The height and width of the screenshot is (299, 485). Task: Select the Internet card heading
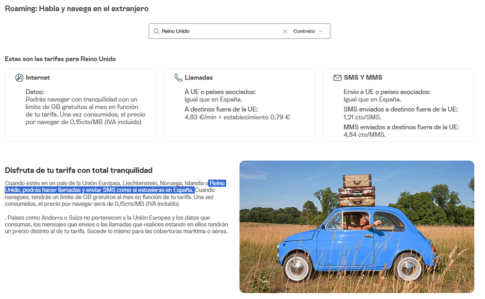click(38, 78)
